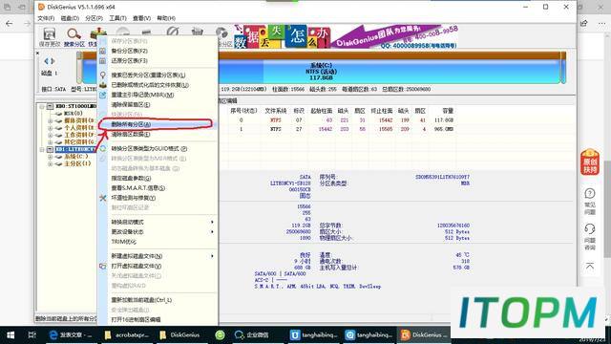This screenshot has height=344, width=611.
Task: Click 重建主引导记录(MBR) menu item
Action: (142, 95)
